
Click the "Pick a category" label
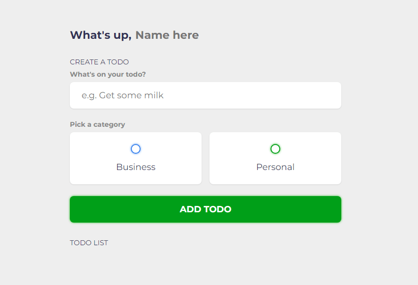97,124
